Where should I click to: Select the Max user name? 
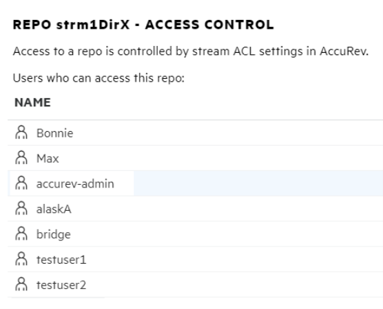coord(48,159)
